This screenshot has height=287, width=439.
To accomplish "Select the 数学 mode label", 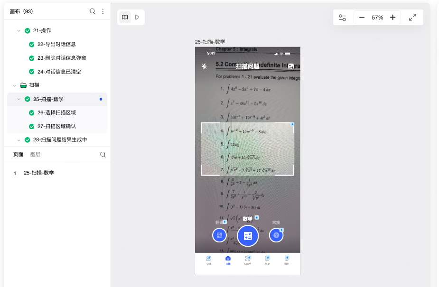I will [247, 219].
